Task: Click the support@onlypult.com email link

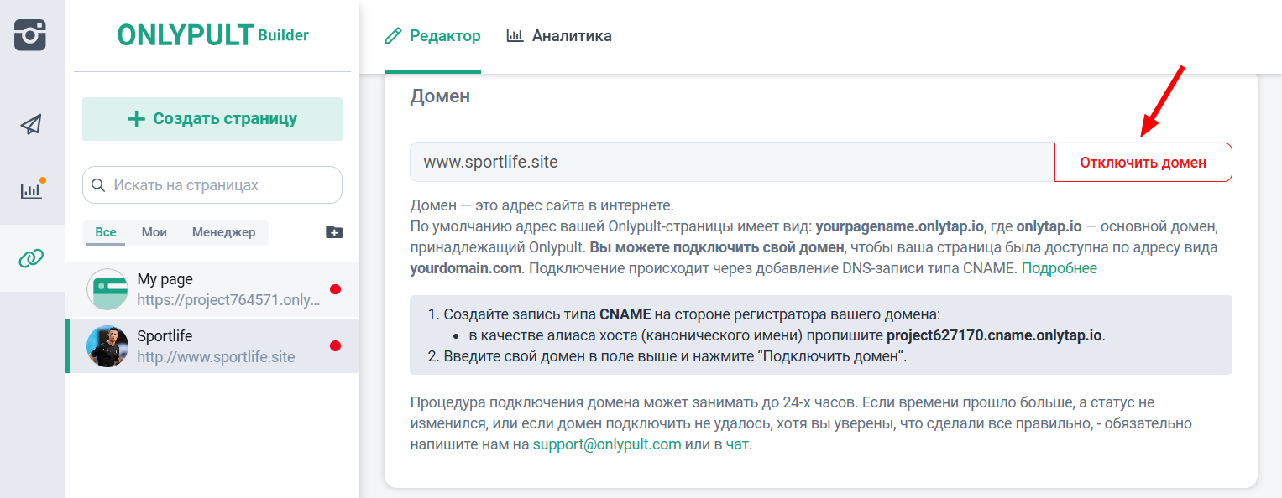Action: click(x=607, y=444)
